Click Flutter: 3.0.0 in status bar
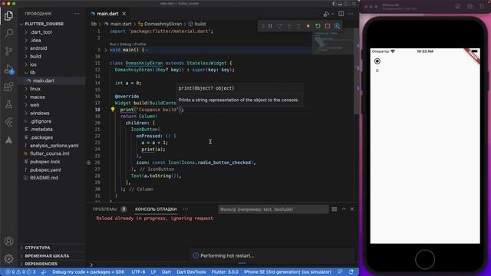The image size is (491, 276). pyautogui.click(x=225, y=272)
